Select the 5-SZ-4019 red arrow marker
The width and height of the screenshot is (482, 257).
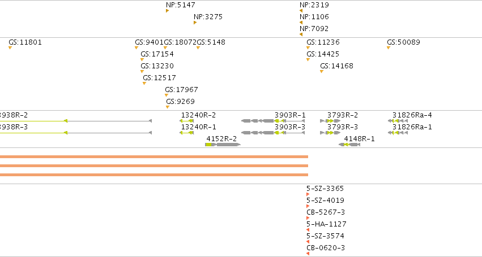[x=308, y=206]
